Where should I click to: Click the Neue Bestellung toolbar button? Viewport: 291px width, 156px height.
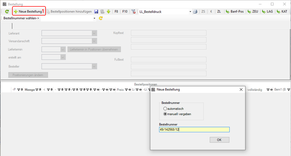click(28, 11)
